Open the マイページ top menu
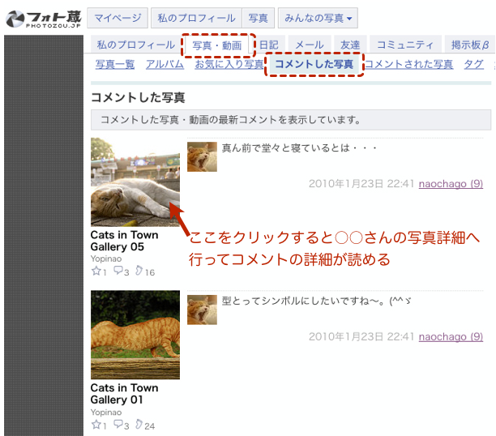This screenshot has width=496, height=436. click(x=117, y=18)
